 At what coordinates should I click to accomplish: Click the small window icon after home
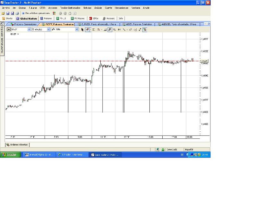pos(75,13)
